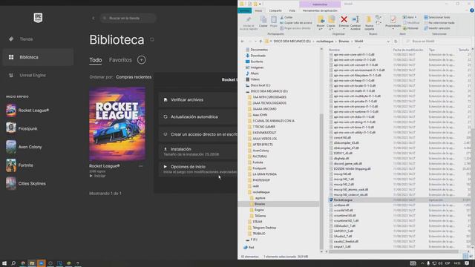Choose Crear un acceso directo option
Image resolution: width=475 pixels, height=267 pixels.
198,134
